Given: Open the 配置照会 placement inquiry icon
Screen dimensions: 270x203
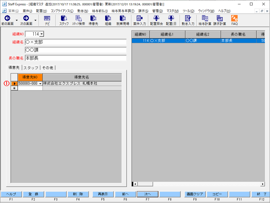Looking at the screenshot, I should click(x=156, y=20).
